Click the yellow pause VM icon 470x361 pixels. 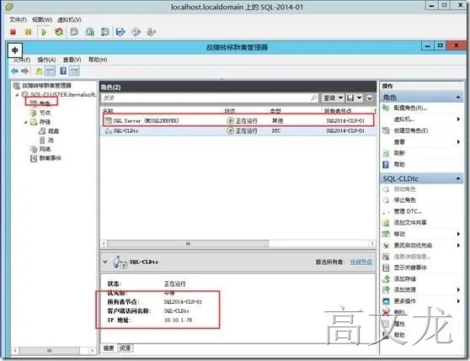pyautogui.click(x=28, y=32)
